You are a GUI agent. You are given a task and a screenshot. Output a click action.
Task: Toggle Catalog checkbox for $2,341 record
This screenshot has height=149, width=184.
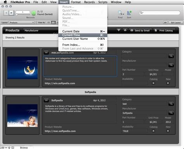click(x=153, y=131)
